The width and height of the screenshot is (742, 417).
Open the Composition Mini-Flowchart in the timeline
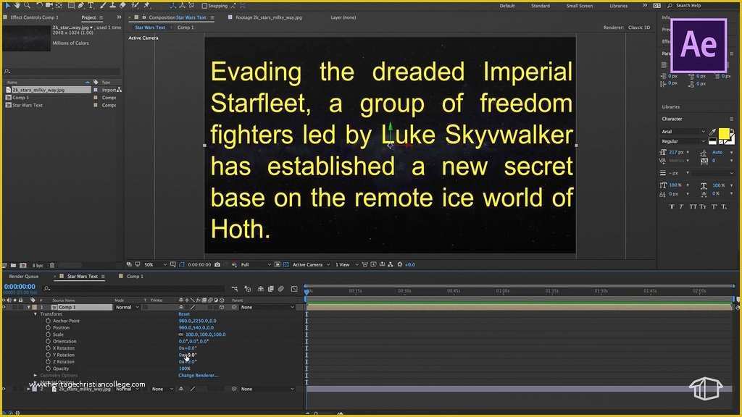[235, 288]
